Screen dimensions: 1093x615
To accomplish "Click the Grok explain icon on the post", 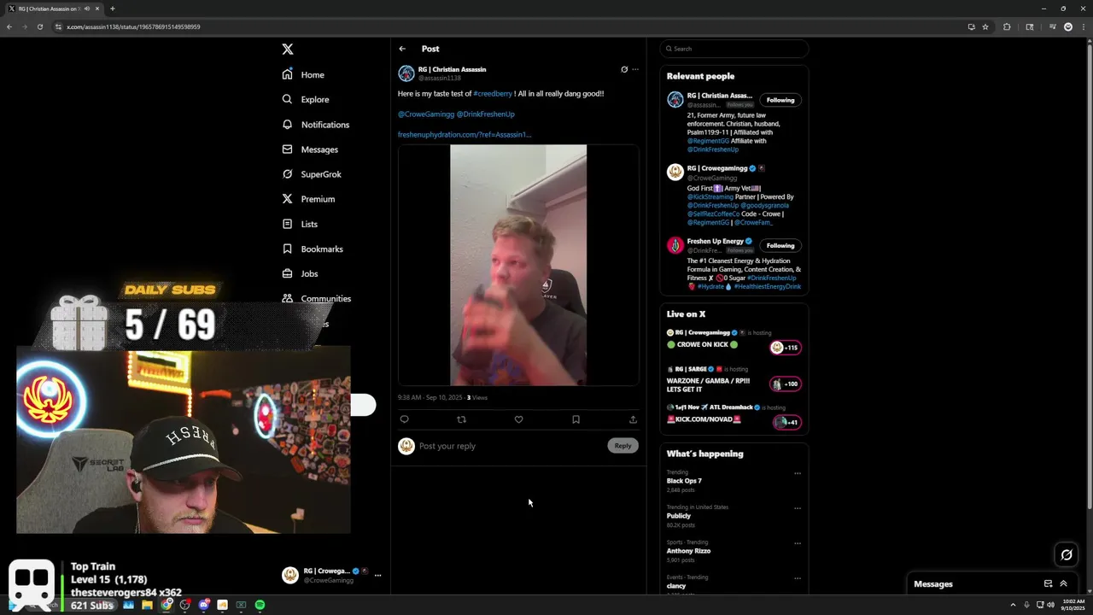I will pyautogui.click(x=624, y=69).
